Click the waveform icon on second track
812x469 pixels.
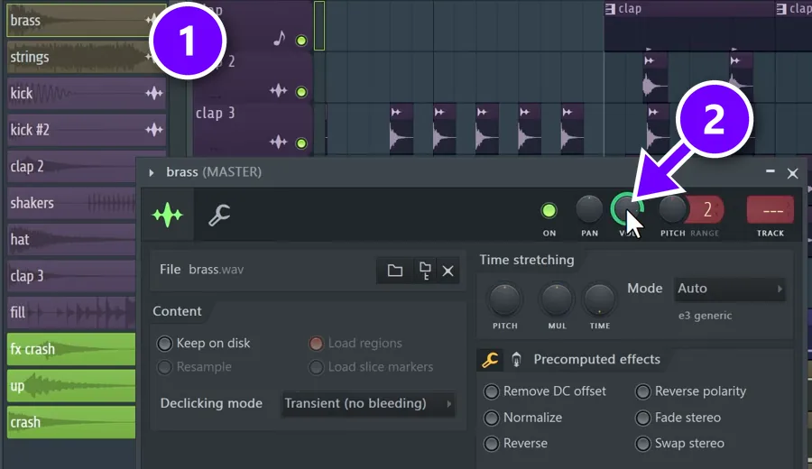tap(279, 90)
